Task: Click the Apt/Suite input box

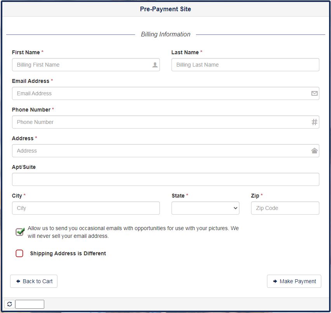Action: click(165, 179)
